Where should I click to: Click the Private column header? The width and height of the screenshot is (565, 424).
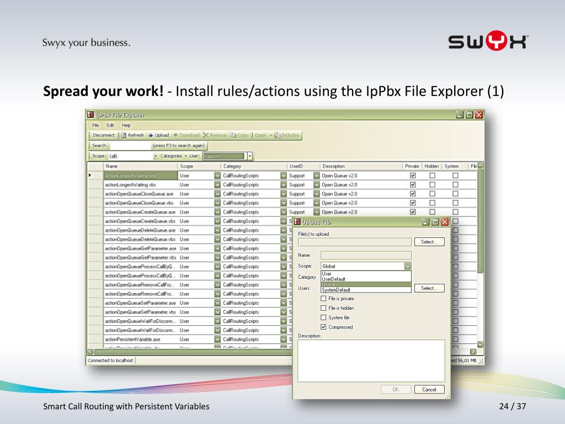(x=412, y=166)
